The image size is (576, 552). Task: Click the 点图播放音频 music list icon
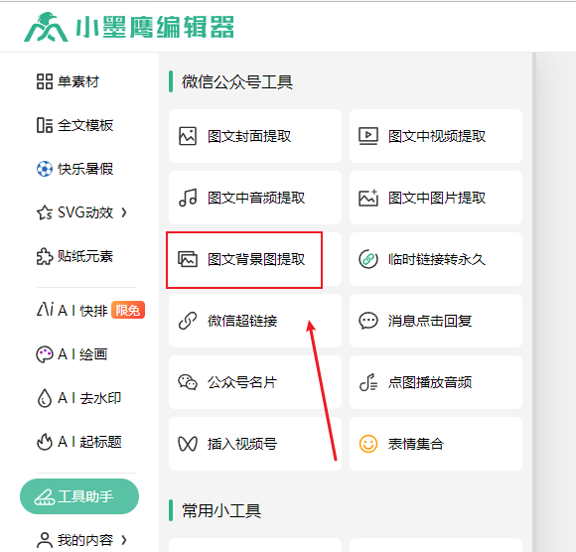tap(368, 382)
